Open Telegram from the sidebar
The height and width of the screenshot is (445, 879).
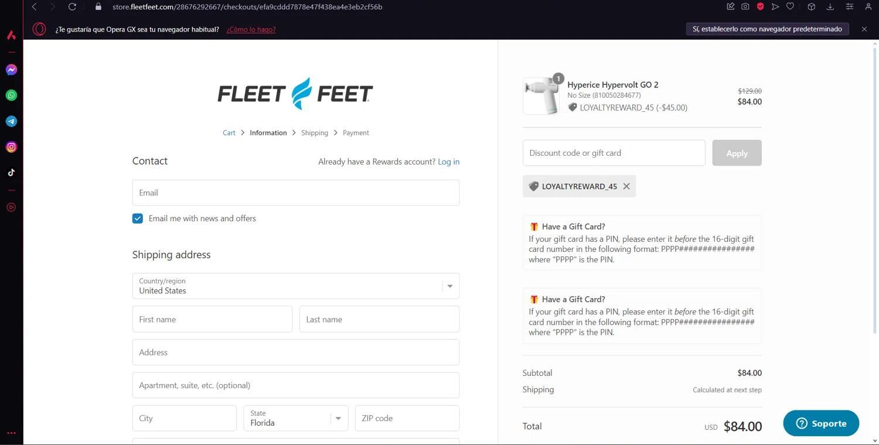(11, 121)
